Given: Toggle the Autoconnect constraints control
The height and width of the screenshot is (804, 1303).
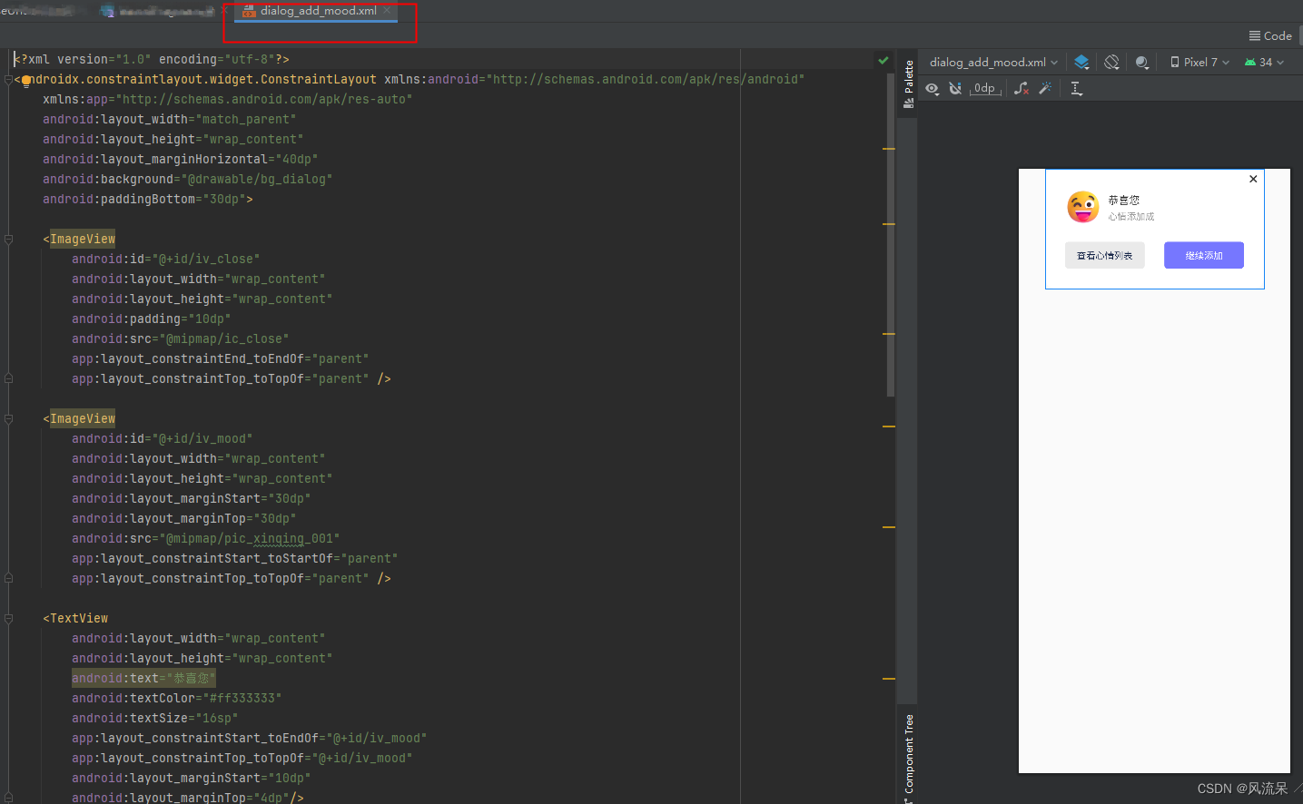Looking at the screenshot, I should (955, 87).
